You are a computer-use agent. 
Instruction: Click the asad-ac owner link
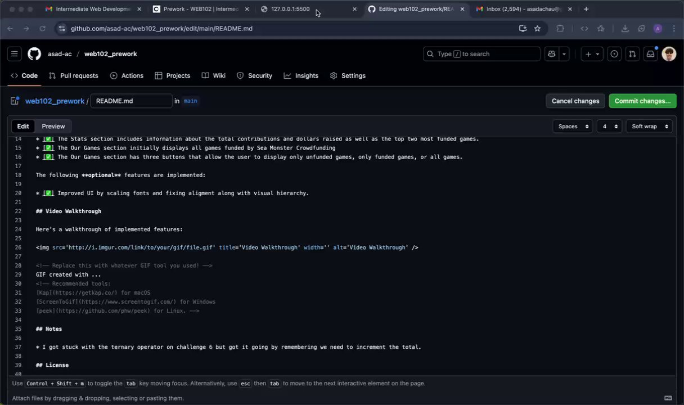point(60,54)
